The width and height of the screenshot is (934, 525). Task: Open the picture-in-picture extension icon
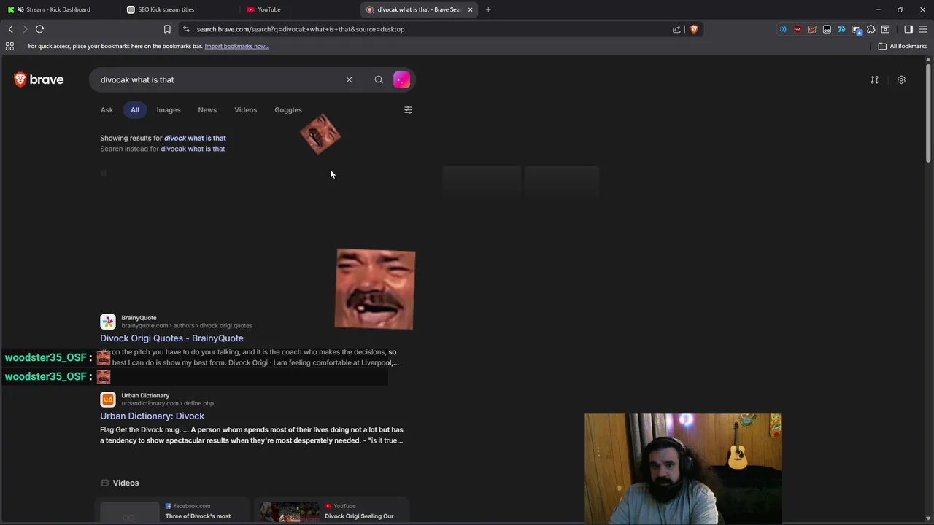(x=857, y=30)
